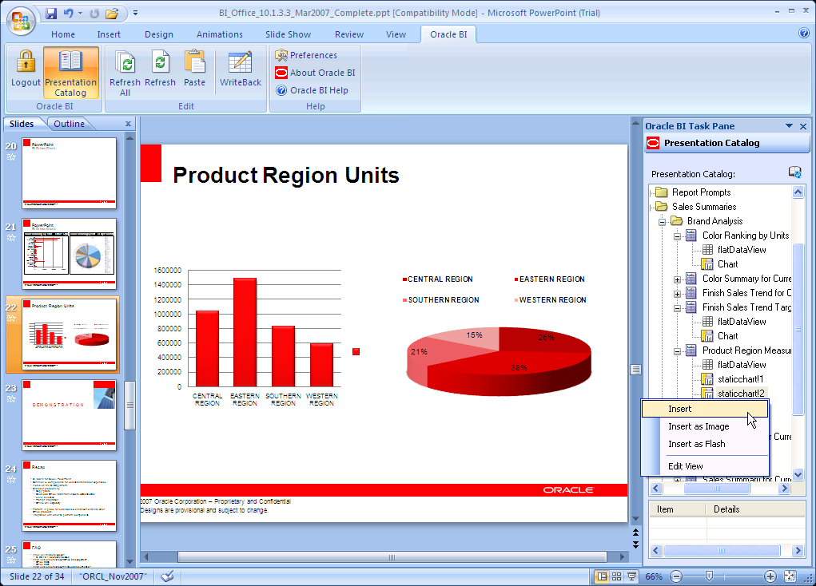
Task: Switch to the Home ribbon tab
Action: 63,34
